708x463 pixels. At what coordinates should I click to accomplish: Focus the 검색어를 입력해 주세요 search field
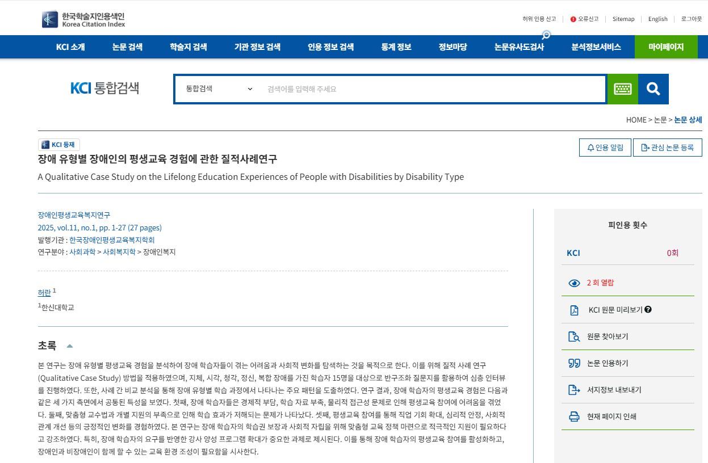433,89
